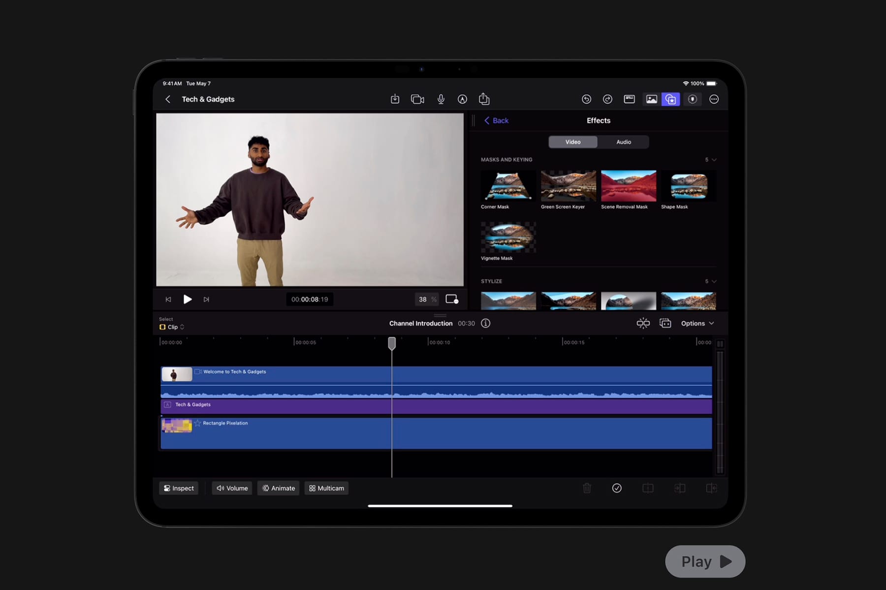Open the Volume control

[x=232, y=488]
